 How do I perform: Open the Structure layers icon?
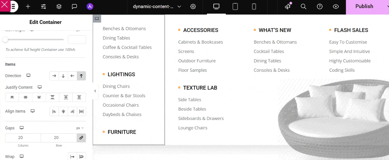tap(59, 7)
